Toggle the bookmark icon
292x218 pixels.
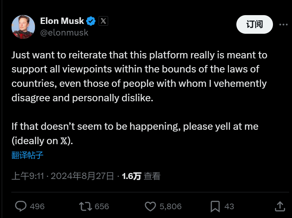(215, 206)
